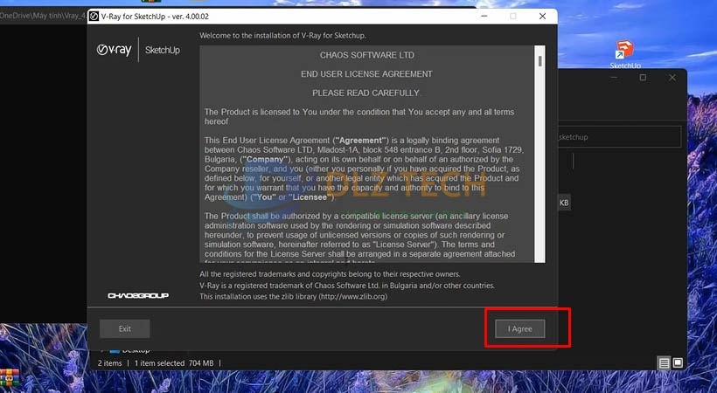This screenshot has height=393, width=717.
Task: Click the END USER LICENSE AGREEMENT heading
Action: coord(365,74)
